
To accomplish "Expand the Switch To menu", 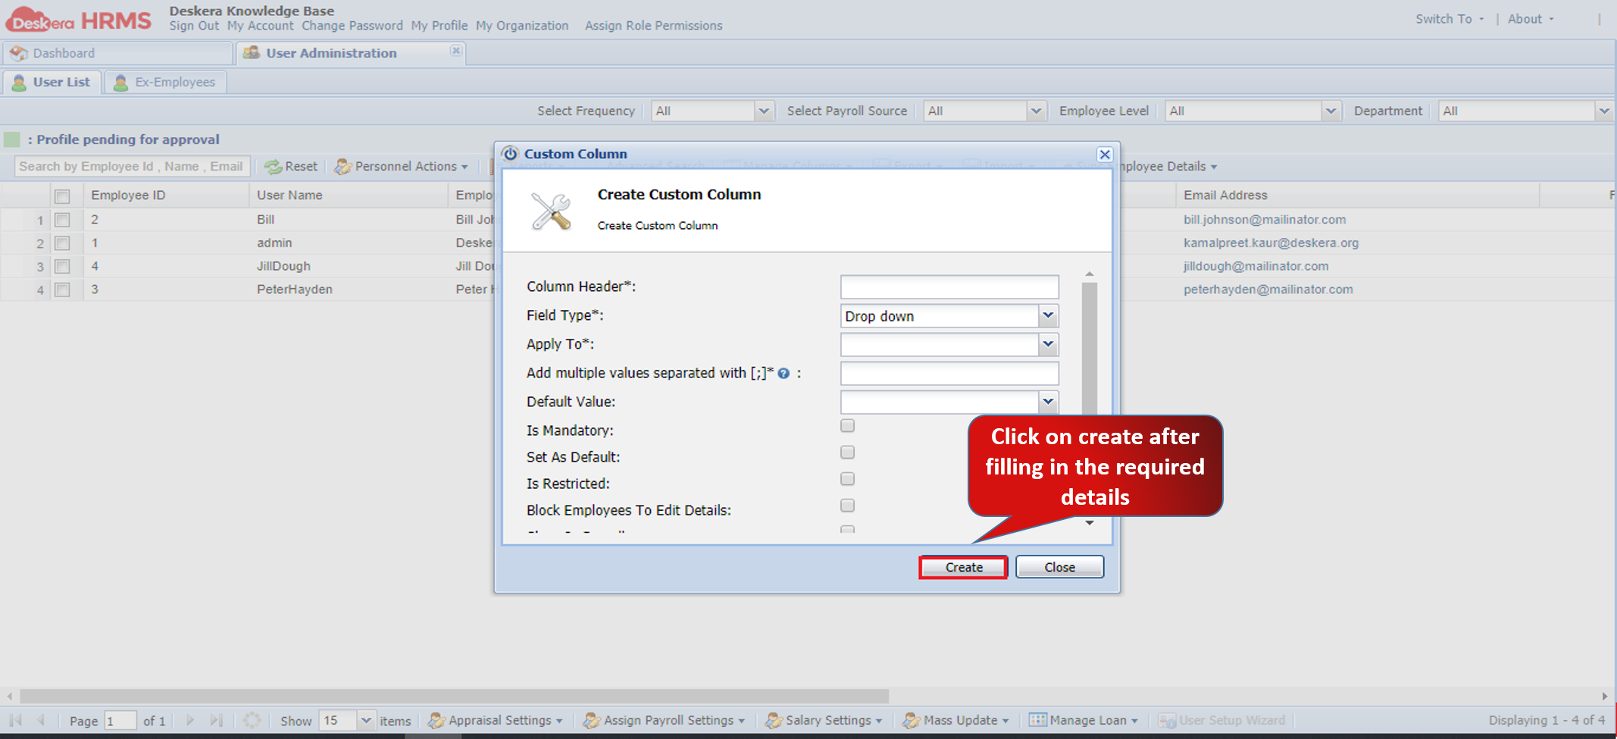I will (1450, 19).
